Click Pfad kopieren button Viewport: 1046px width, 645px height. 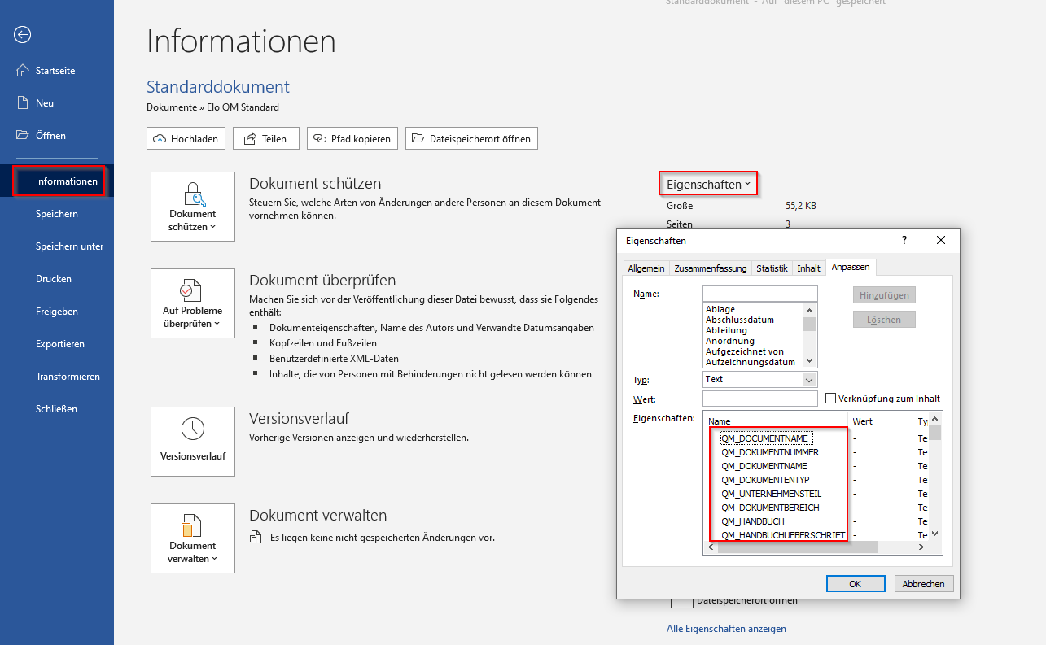pyautogui.click(x=352, y=139)
